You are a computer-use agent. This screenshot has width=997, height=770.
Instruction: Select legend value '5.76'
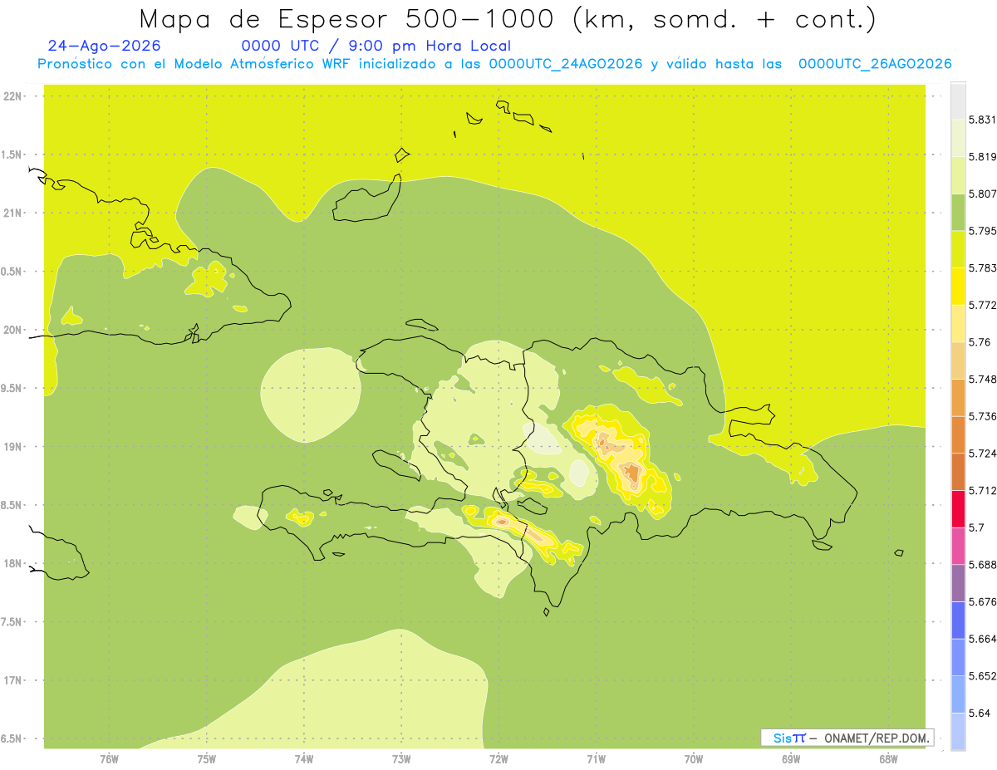[x=980, y=342]
